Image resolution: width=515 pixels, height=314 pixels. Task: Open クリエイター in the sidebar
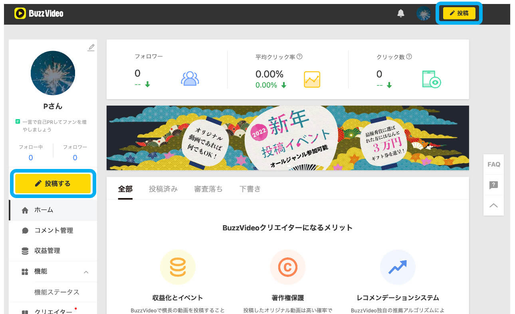click(x=53, y=312)
